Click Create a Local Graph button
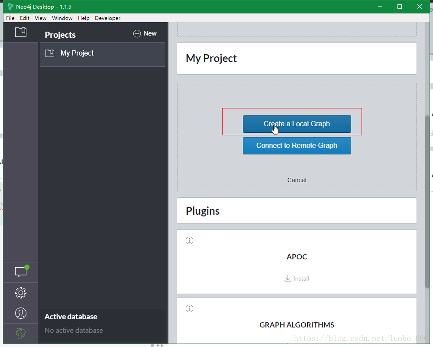 [x=297, y=124]
